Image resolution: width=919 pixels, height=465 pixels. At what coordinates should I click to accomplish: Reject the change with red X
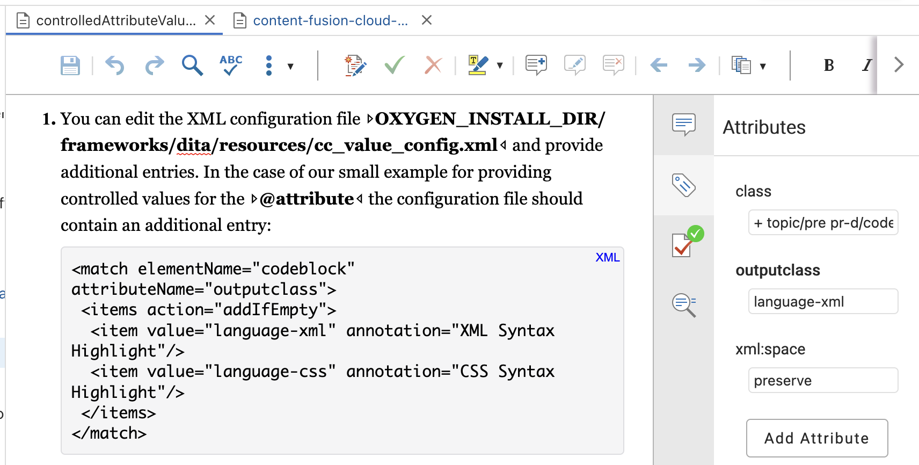coord(433,66)
